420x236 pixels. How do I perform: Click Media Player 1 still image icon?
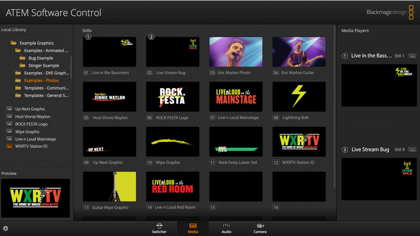coord(412,56)
